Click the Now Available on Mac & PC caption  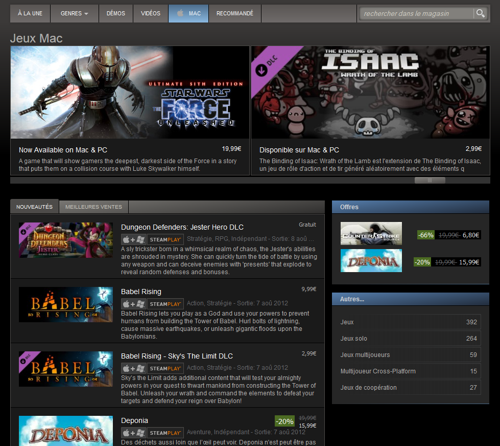tap(63, 150)
